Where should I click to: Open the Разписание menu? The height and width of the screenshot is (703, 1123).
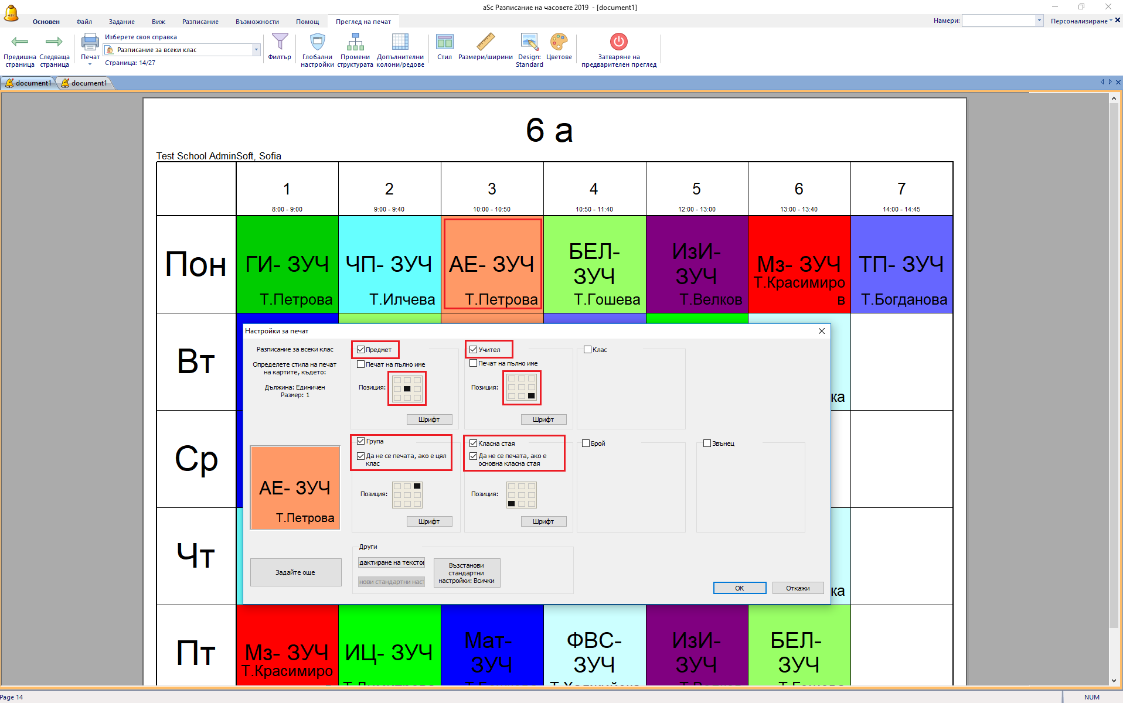[x=200, y=22]
